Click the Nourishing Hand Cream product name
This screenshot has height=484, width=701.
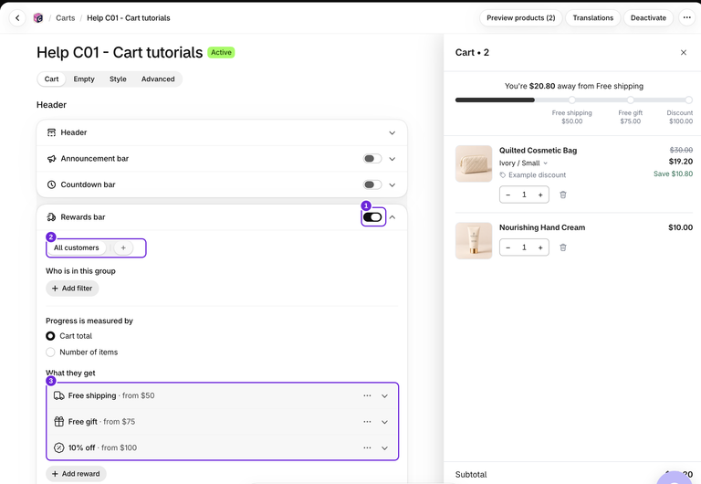(x=542, y=227)
